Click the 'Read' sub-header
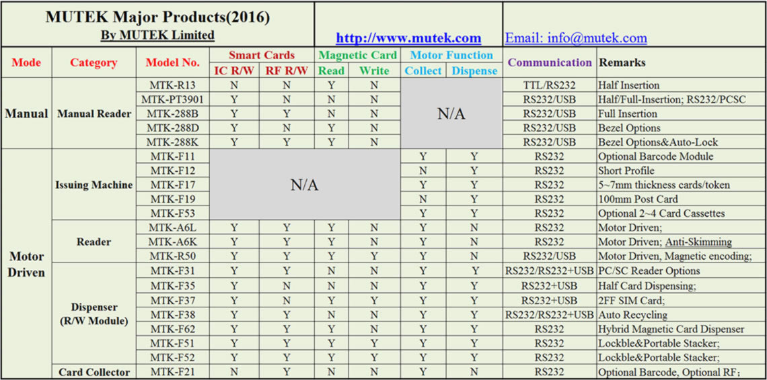 pos(332,70)
